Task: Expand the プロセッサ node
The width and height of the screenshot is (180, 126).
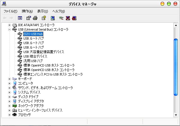Action: pyautogui.click(x=9, y=115)
